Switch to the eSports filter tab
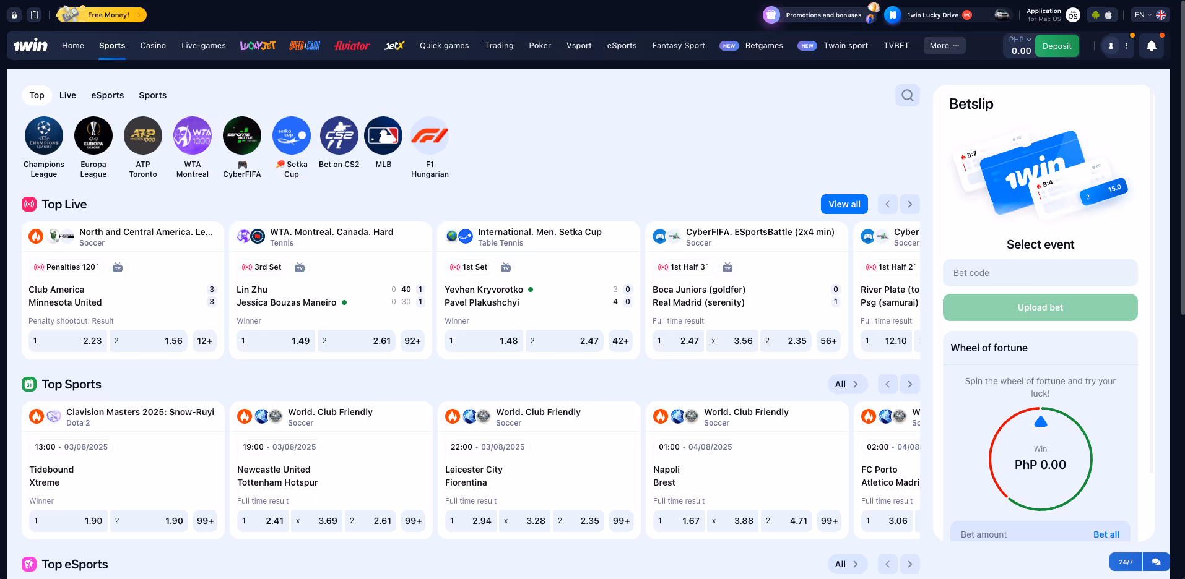This screenshot has height=579, width=1185. pos(107,95)
